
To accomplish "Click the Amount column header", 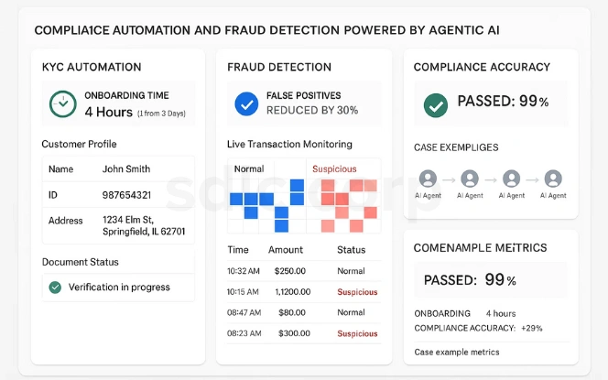I will click(x=286, y=250).
